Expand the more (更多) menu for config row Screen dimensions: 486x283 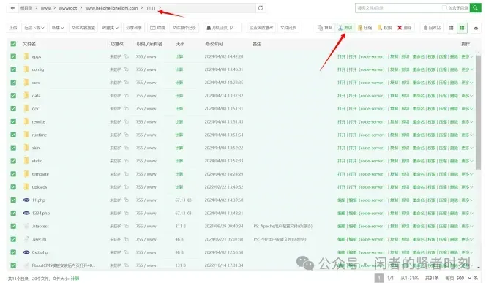coord(468,69)
